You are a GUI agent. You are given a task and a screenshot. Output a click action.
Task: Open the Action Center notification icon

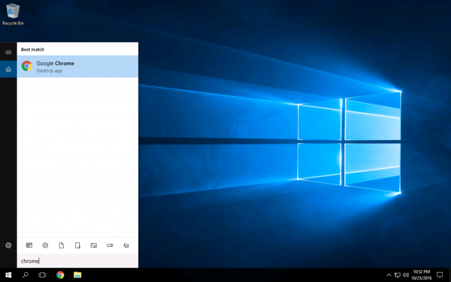[x=440, y=275]
